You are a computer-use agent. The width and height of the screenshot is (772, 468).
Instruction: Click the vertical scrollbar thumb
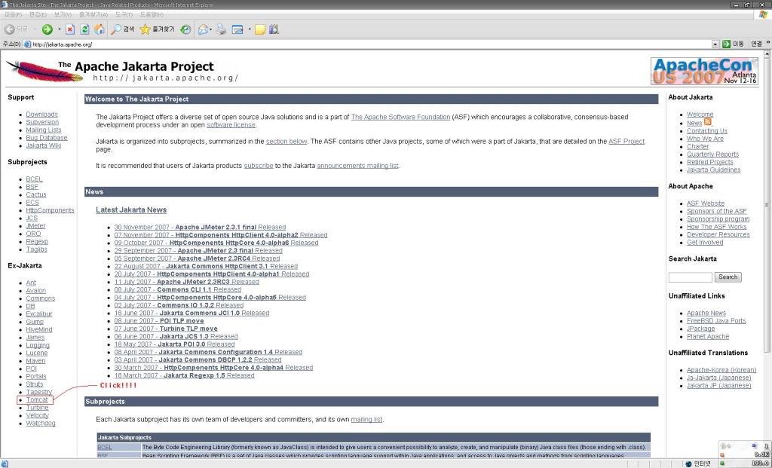coord(767,204)
